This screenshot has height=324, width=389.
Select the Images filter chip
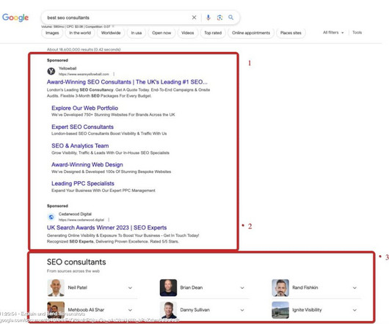coord(52,33)
